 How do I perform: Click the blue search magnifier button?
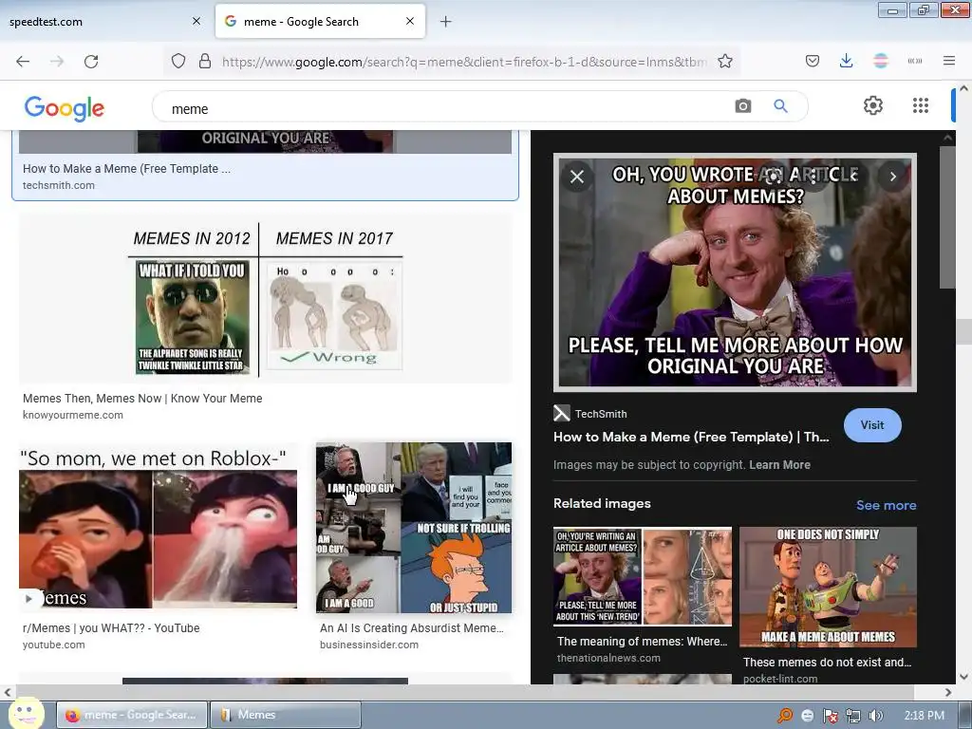(780, 106)
